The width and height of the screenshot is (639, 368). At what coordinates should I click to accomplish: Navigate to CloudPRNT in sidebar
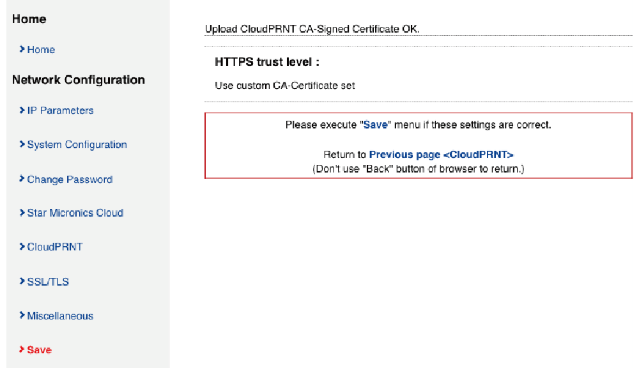[x=55, y=247]
